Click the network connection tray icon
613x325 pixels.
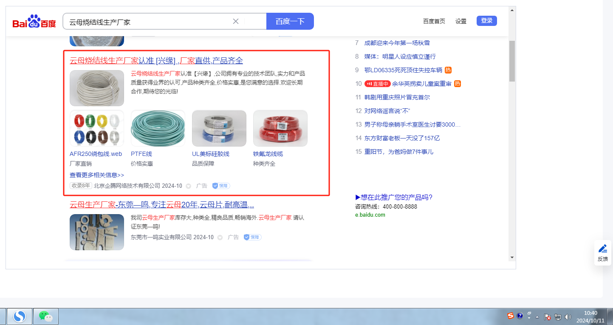pyautogui.click(x=558, y=317)
